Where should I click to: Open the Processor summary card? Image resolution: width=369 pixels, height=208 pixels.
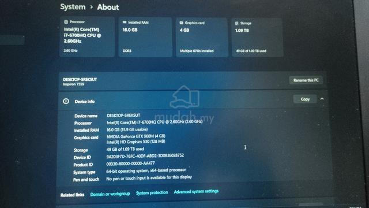[87, 36]
